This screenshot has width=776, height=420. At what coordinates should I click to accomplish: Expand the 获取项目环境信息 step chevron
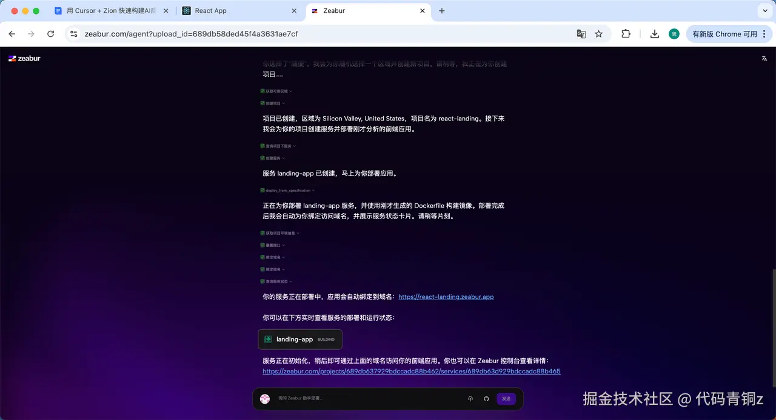pos(298,233)
